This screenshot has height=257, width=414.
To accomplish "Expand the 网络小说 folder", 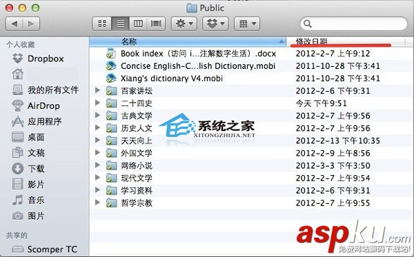I will pyautogui.click(x=97, y=165).
